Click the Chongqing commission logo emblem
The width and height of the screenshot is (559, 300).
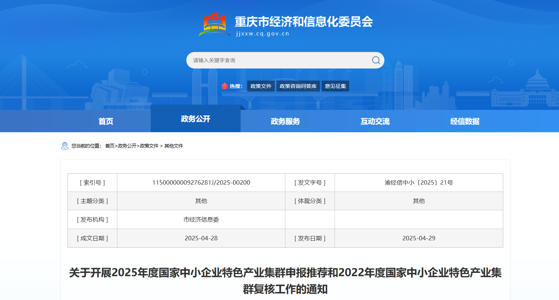pos(214,25)
